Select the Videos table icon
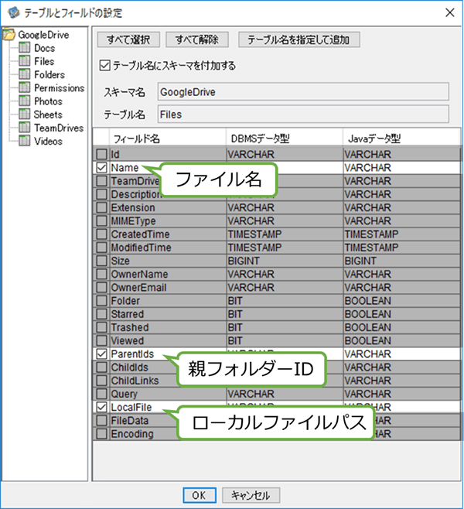Image resolution: width=464 pixels, height=509 pixels. 24,141
